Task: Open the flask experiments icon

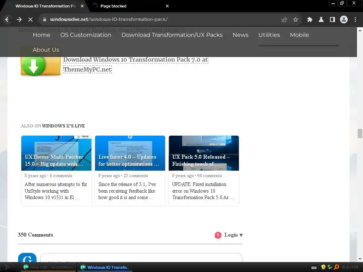Action: tap(321, 20)
